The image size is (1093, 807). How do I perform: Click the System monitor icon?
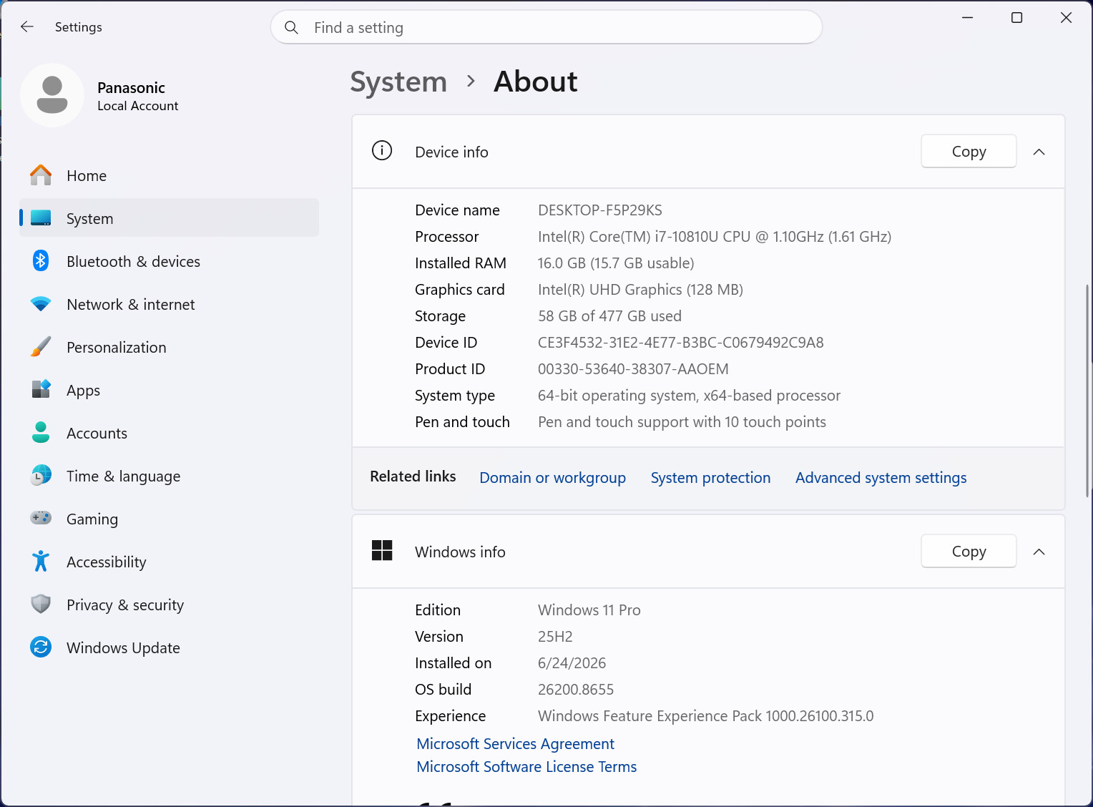click(41, 218)
